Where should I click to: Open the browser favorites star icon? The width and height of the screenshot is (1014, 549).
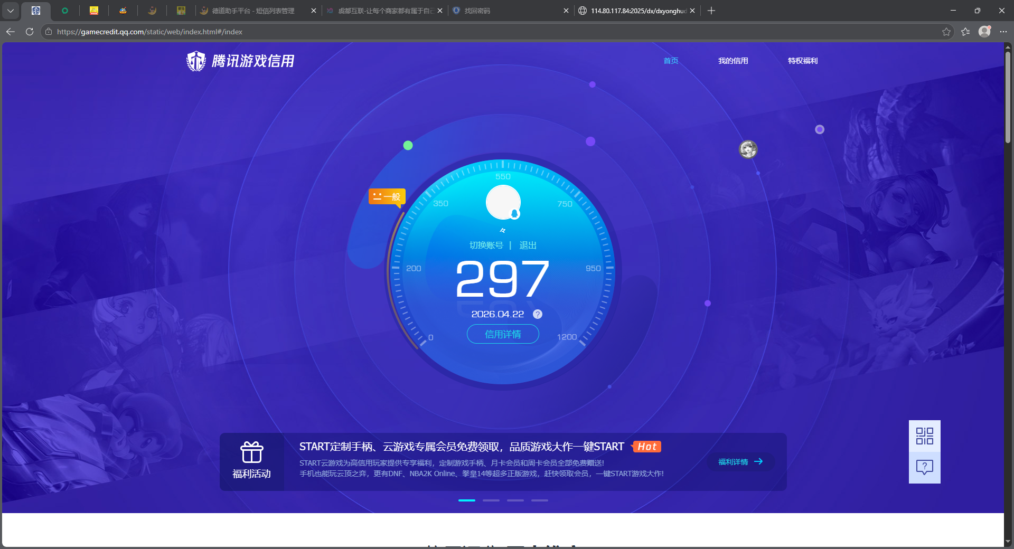pyautogui.click(x=946, y=32)
